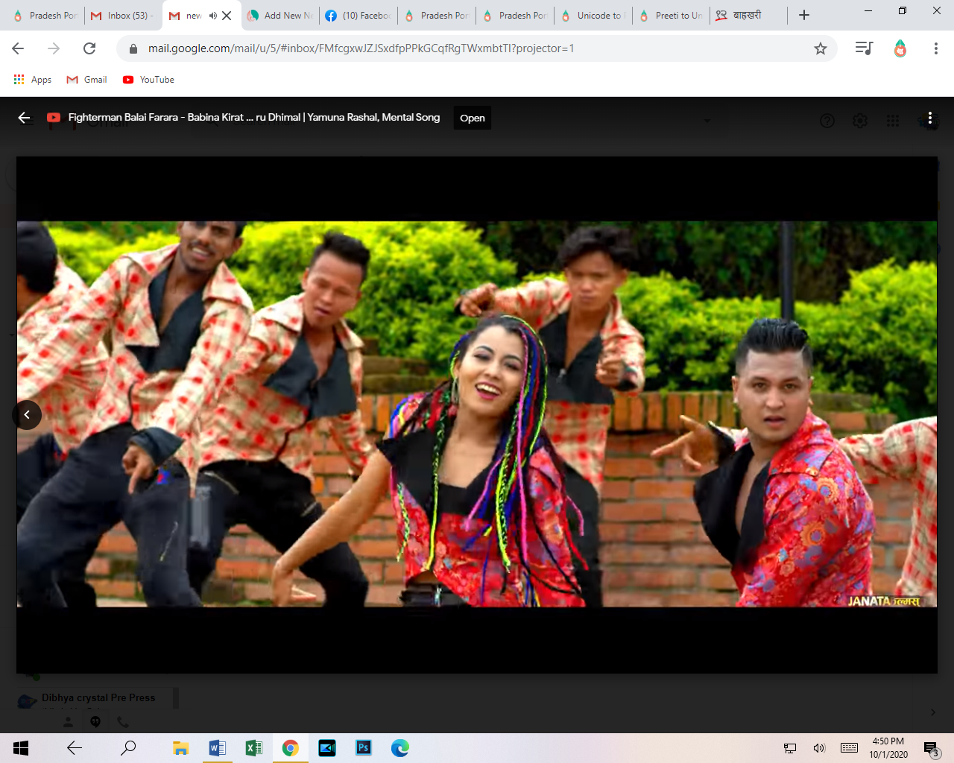The width and height of the screenshot is (954, 763).
Task: Click the taskbar back arrow icon
Action: click(75, 748)
